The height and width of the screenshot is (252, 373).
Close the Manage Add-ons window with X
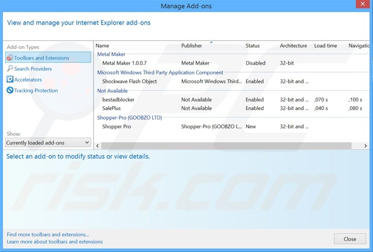click(x=363, y=4)
